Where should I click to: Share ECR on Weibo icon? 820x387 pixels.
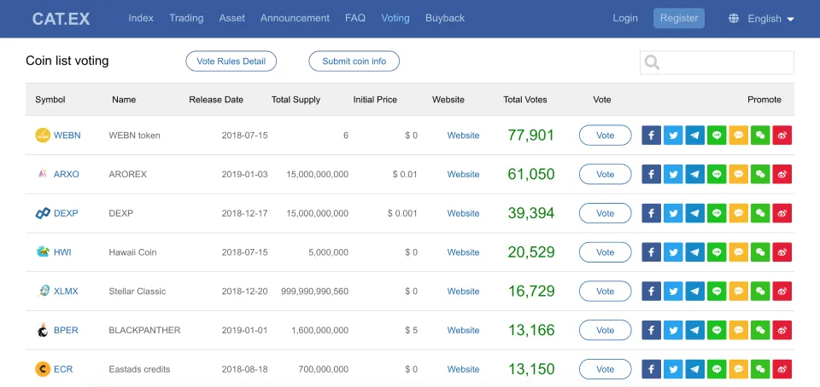pos(782,369)
